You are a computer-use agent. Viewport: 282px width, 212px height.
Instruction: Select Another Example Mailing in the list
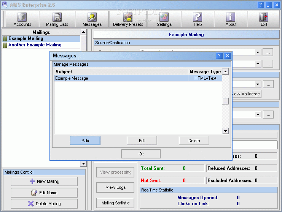click(41, 45)
